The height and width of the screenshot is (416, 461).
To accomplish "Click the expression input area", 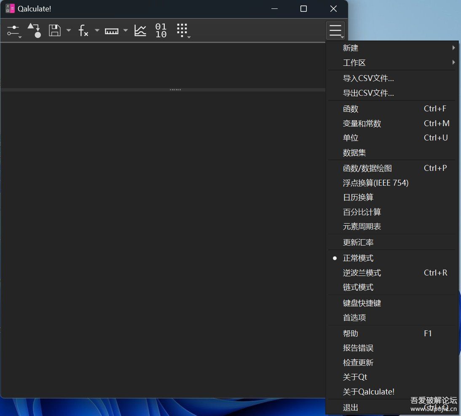I will [162, 65].
